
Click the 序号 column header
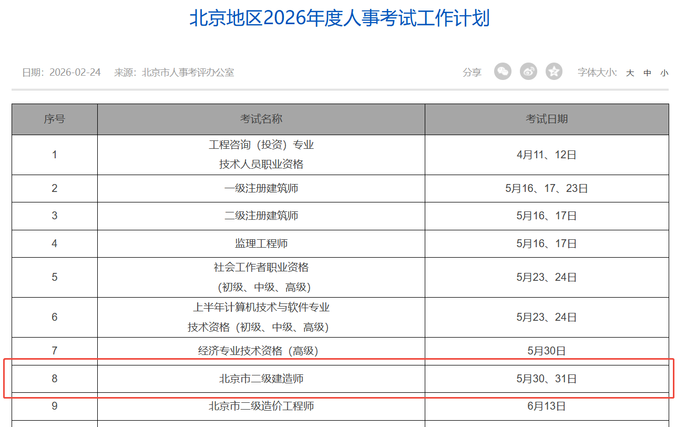pyautogui.click(x=55, y=119)
